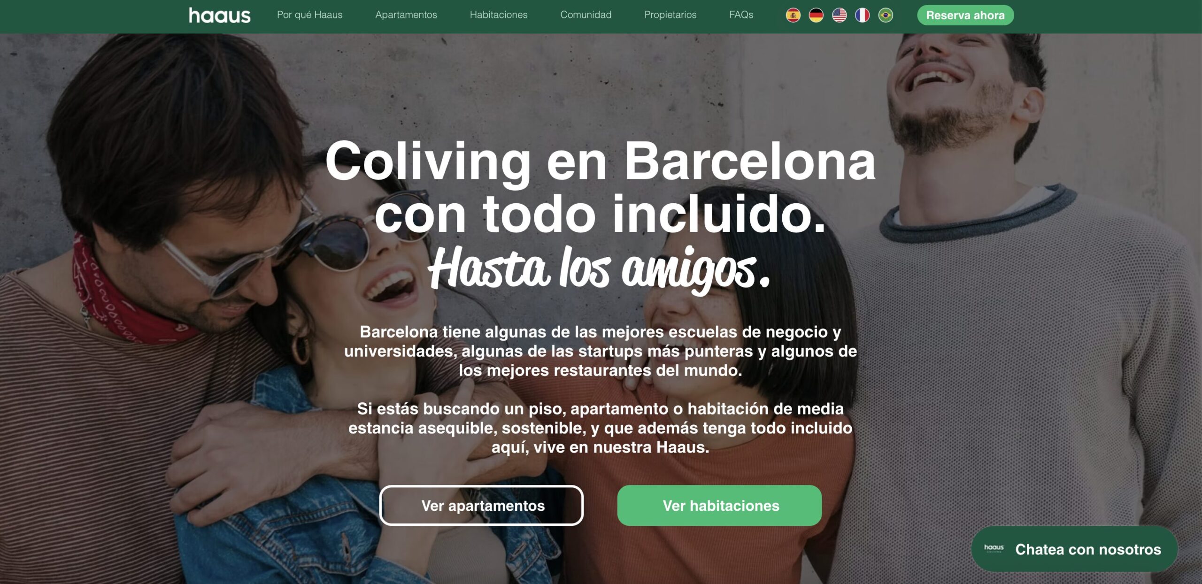The height and width of the screenshot is (584, 1202).
Task: Switch language via the Spanish flag icon
Action: tap(793, 15)
